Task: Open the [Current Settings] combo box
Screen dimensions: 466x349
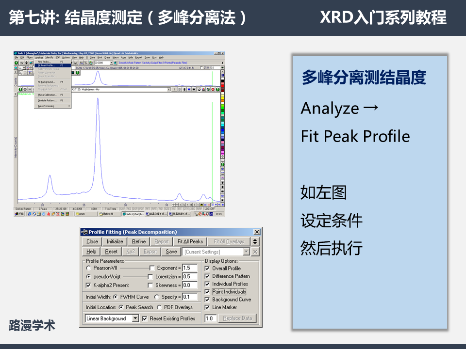Action: pyautogui.click(x=247, y=252)
